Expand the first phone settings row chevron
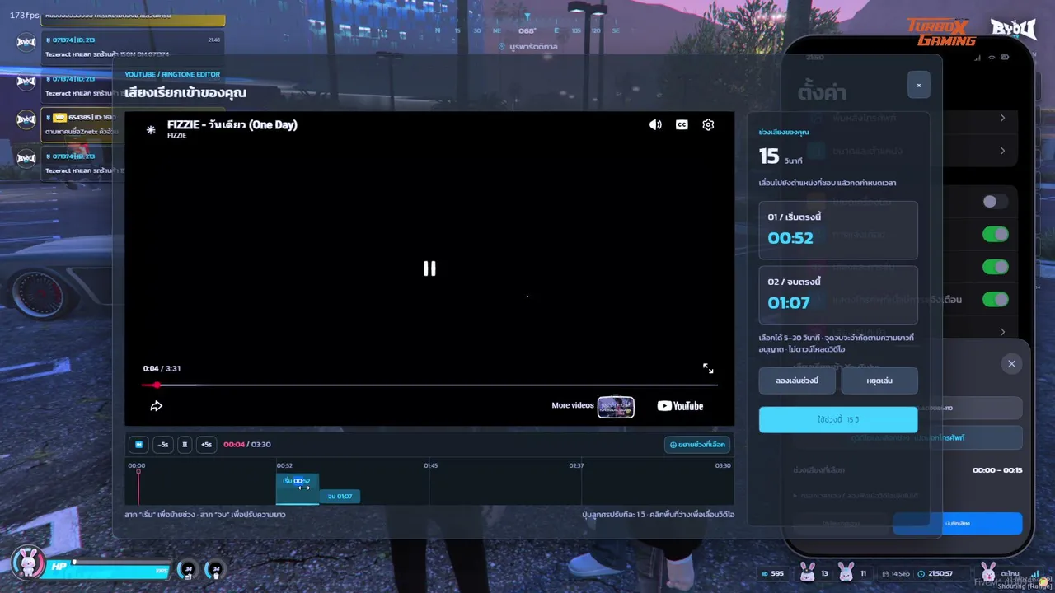Image resolution: width=1055 pixels, height=593 pixels. (1002, 118)
